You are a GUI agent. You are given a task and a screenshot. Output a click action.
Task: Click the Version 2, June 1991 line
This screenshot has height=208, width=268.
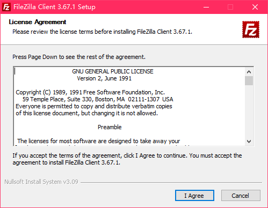pyautogui.click(x=104, y=78)
